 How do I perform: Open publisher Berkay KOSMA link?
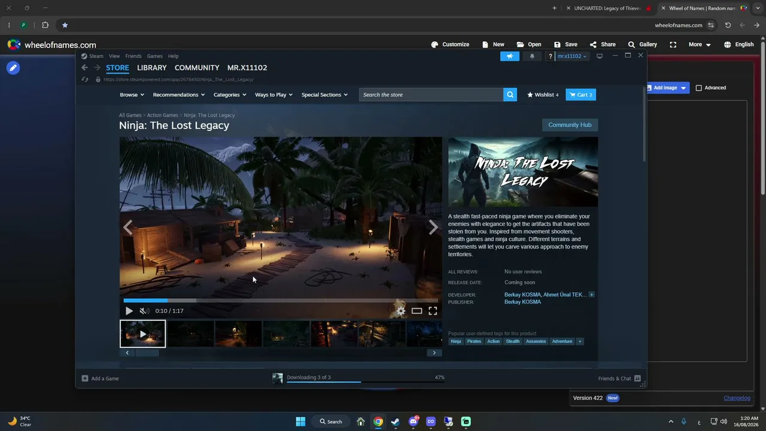522,302
